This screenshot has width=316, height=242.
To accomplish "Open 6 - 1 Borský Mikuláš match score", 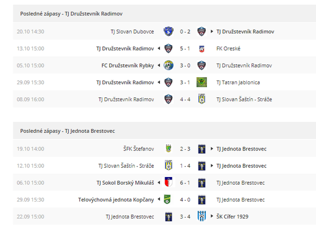I will tap(185, 183).
